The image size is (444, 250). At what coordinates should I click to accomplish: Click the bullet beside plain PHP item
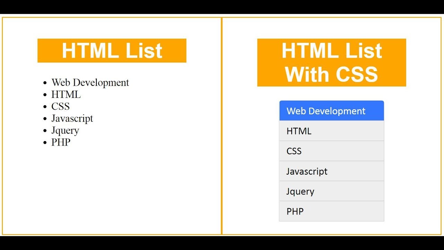pos(45,143)
